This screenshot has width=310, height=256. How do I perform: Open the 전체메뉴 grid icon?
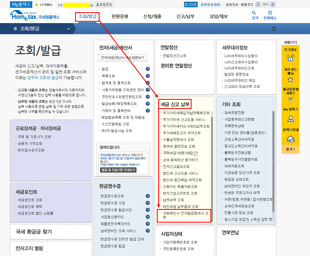coord(270,13)
